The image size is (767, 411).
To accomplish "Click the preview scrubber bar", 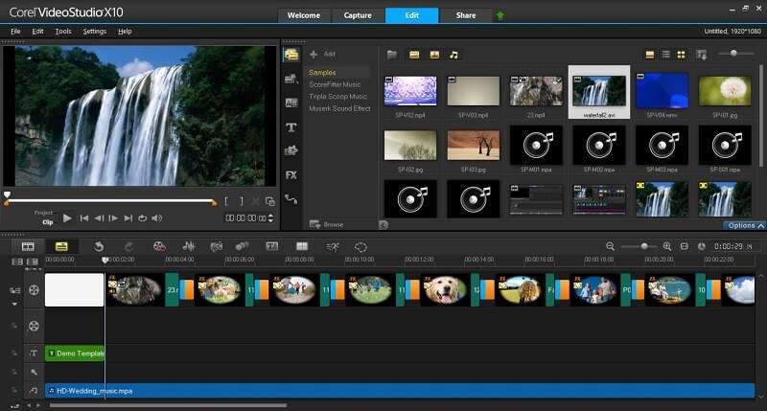I will 110,200.
